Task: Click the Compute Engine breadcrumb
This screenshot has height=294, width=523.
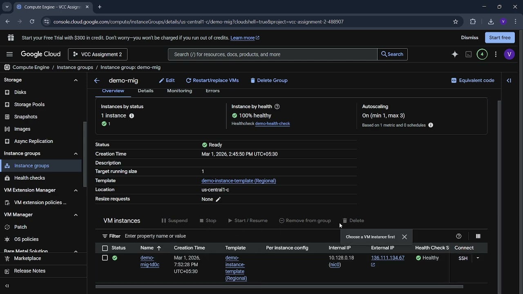Action: pos(31,67)
